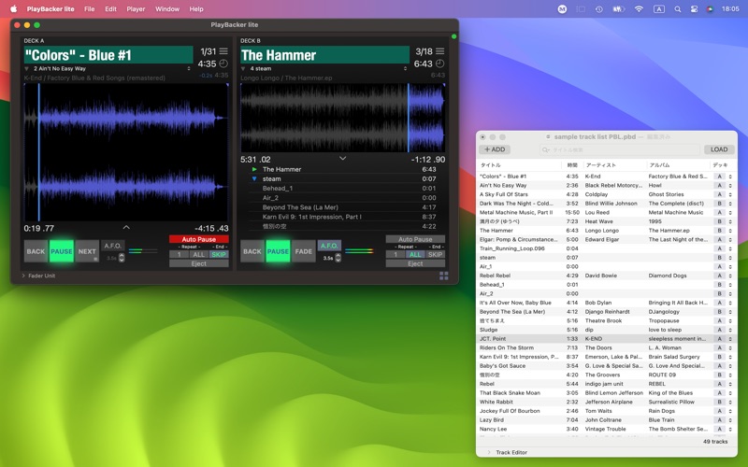Collapse Deck B waveform with chevron
Viewport: 748px width, 467px height.
[343, 159]
